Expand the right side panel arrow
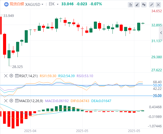Screen dimensions: 163x134 [x=161, y=33]
